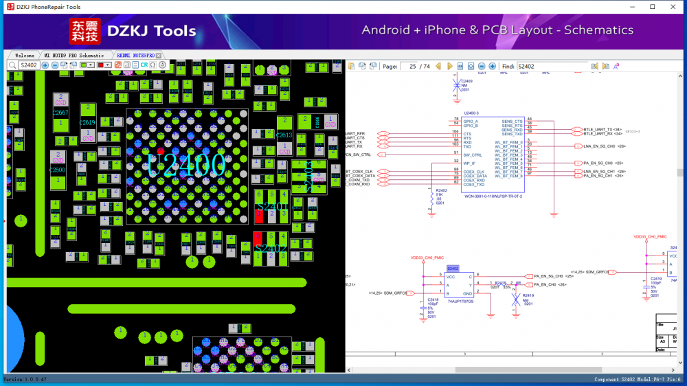
Task: Find previous match in schematic
Action: click(594, 66)
